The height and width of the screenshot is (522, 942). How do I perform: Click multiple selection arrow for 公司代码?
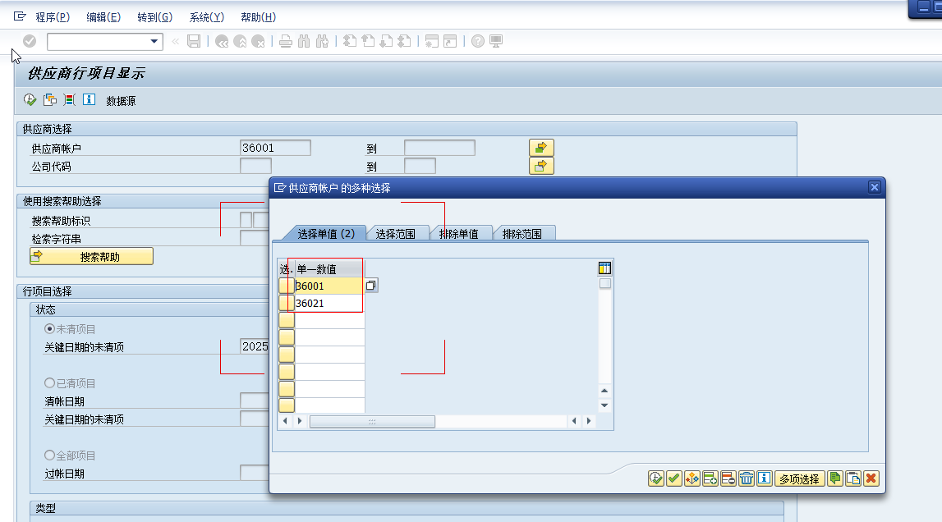click(541, 166)
